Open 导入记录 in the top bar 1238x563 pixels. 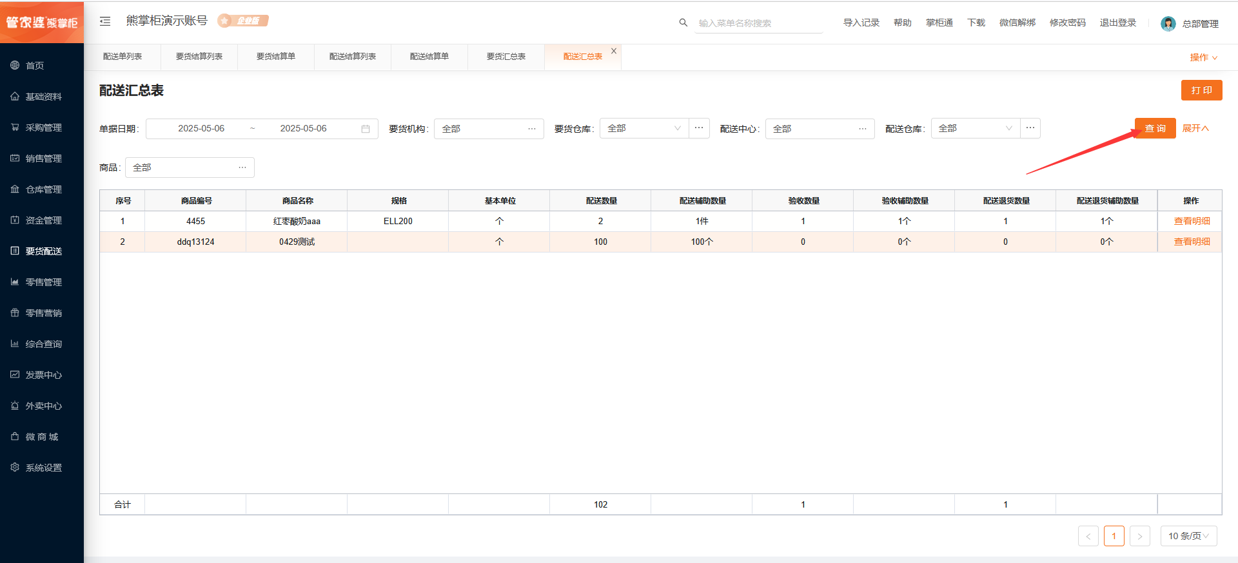[861, 23]
